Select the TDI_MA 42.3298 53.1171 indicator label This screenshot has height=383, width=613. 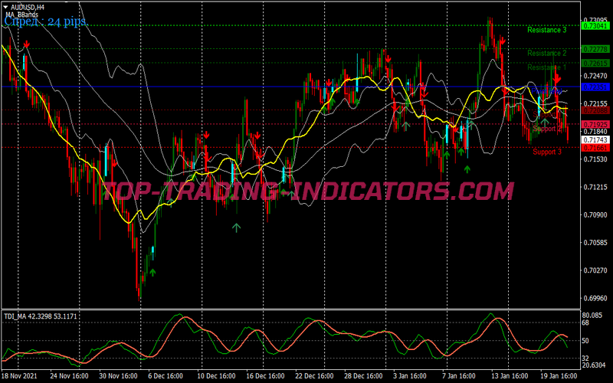(41, 316)
